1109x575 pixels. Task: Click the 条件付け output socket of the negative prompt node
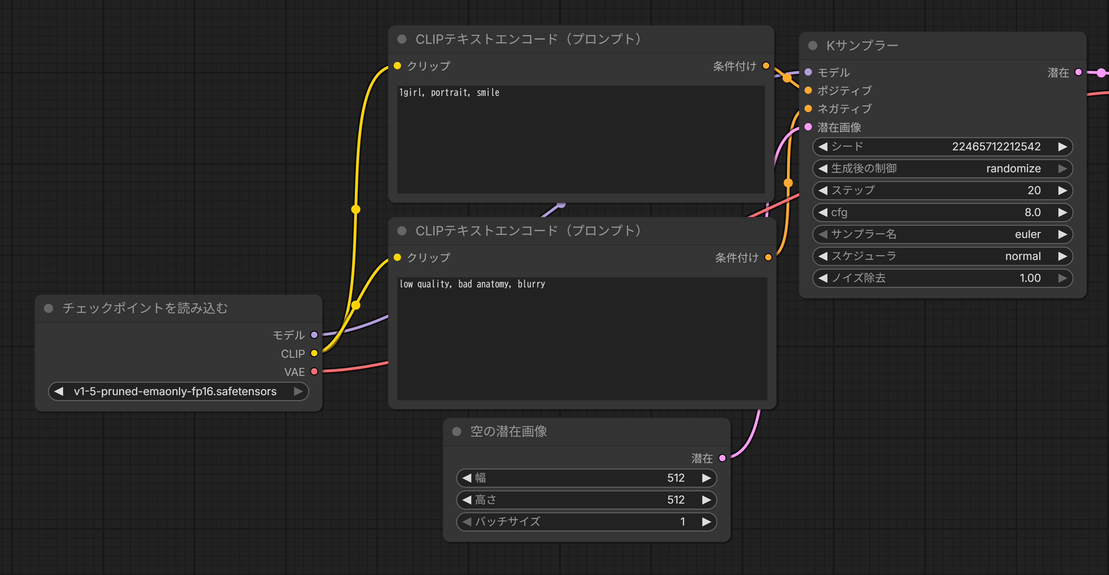[768, 257]
